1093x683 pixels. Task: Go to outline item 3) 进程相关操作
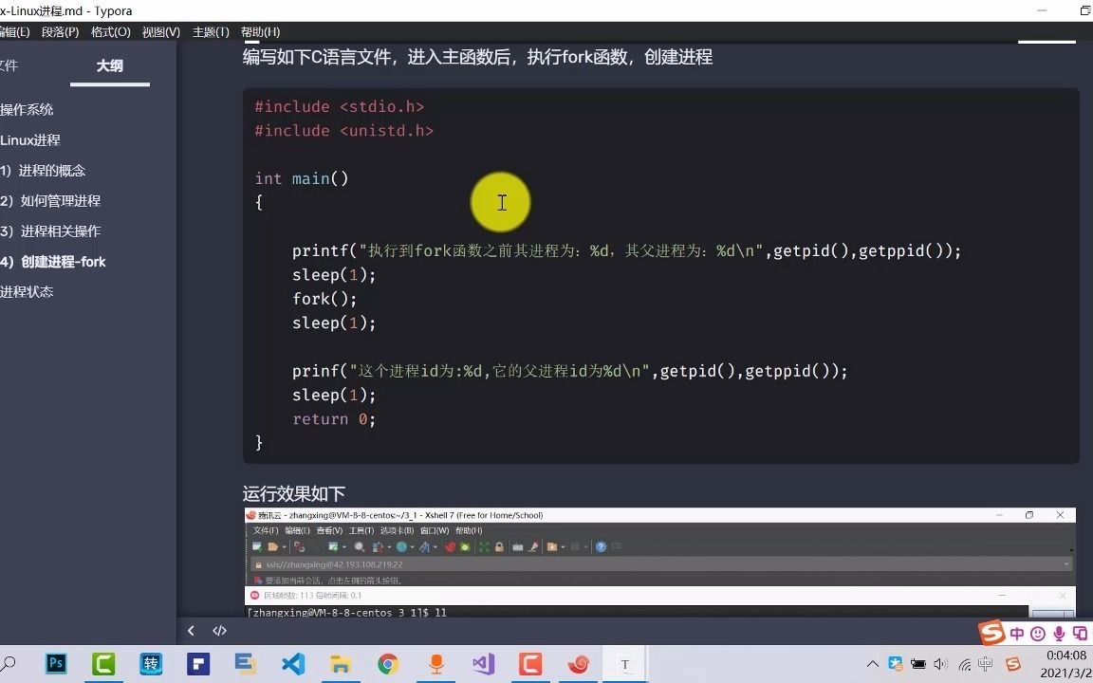(x=50, y=231)
